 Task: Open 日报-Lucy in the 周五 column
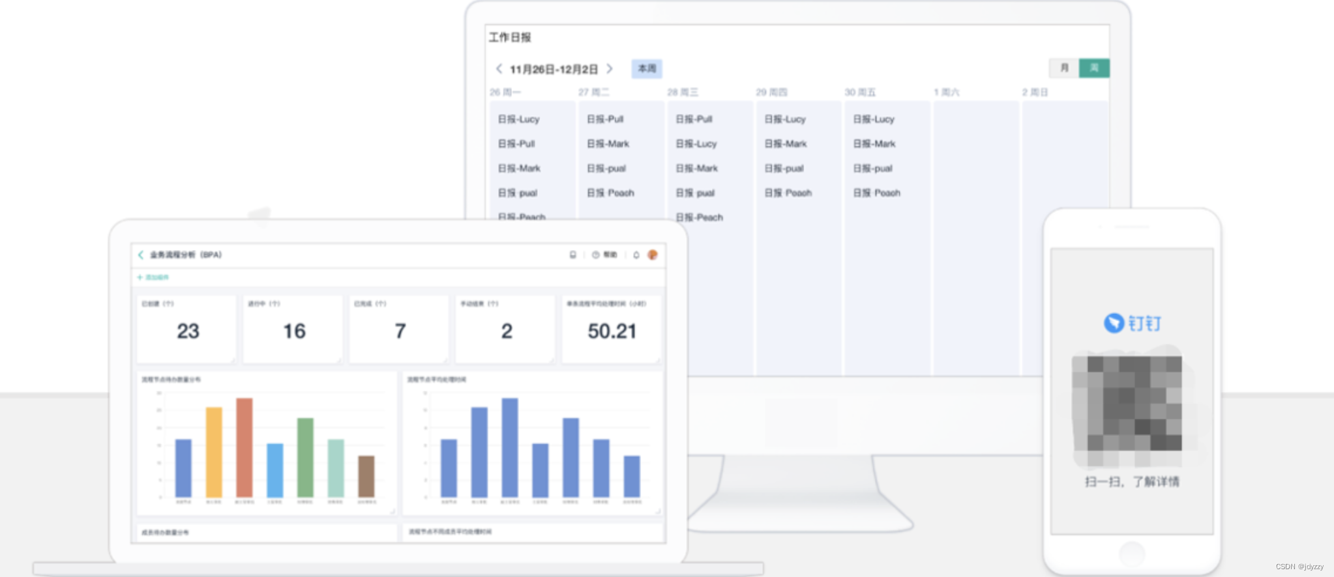pyautogui.click(x=874, y=119)
